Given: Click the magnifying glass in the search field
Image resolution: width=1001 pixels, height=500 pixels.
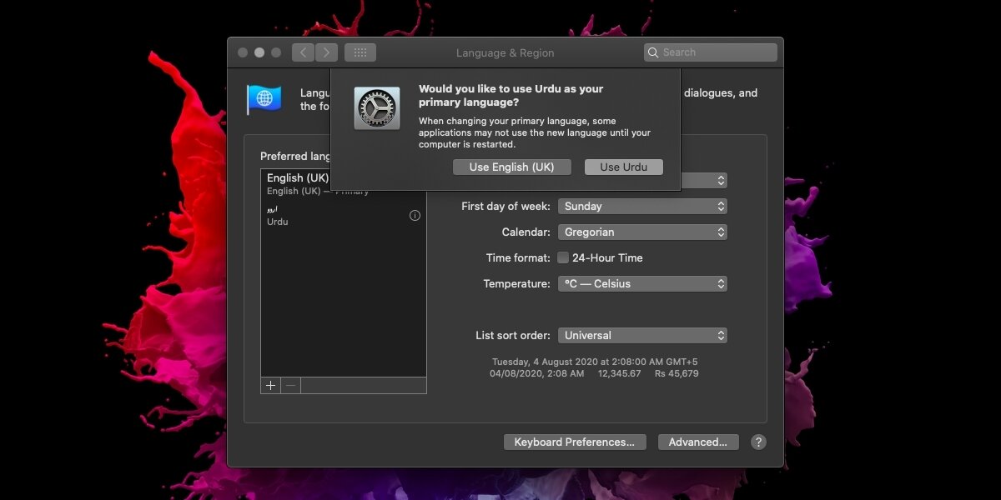Looking at the screenshot, I should click(653, 52).
